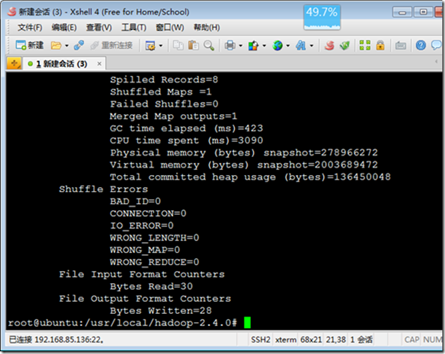Click the Spilled Records=8 line

click(164, 79)
